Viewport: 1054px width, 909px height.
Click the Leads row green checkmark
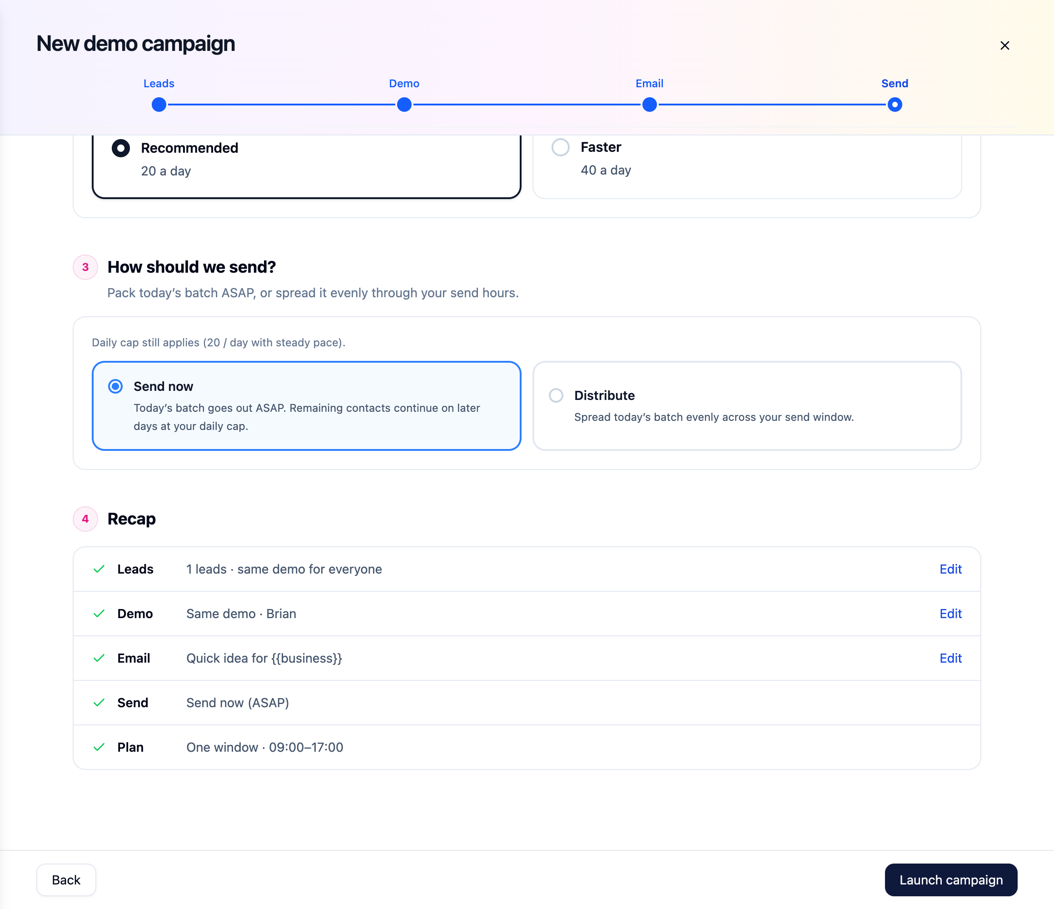[99, 569]
